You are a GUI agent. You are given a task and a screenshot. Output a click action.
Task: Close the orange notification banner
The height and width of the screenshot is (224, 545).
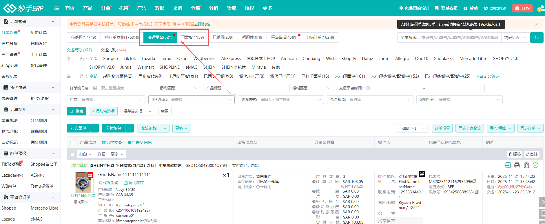click(x=536, y=24)
